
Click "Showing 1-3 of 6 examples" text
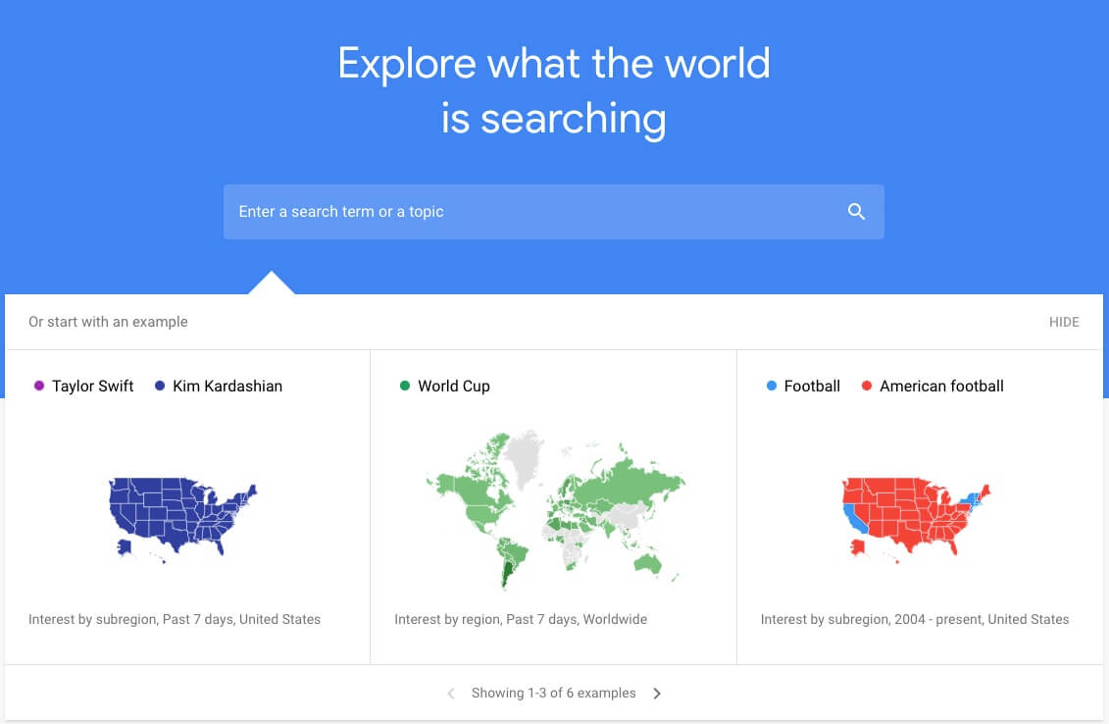click(x=553, y=694)
